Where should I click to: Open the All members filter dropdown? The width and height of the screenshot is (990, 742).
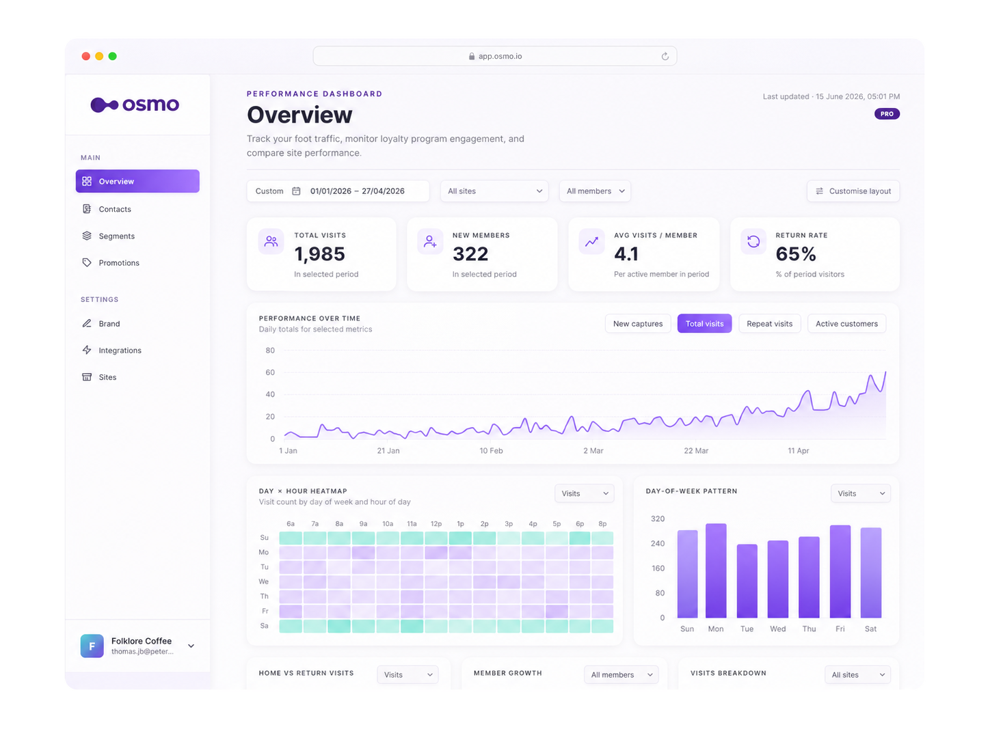point(595,191)
